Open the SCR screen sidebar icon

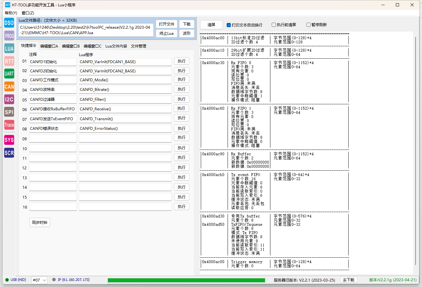9,153
